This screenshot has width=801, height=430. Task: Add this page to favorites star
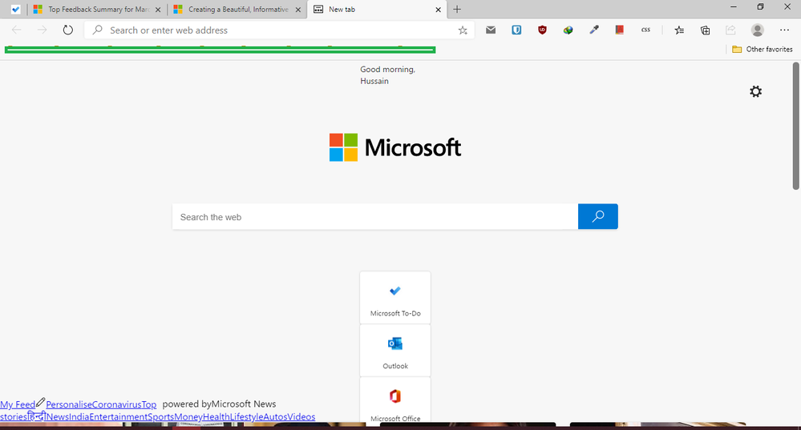point(463,30)
